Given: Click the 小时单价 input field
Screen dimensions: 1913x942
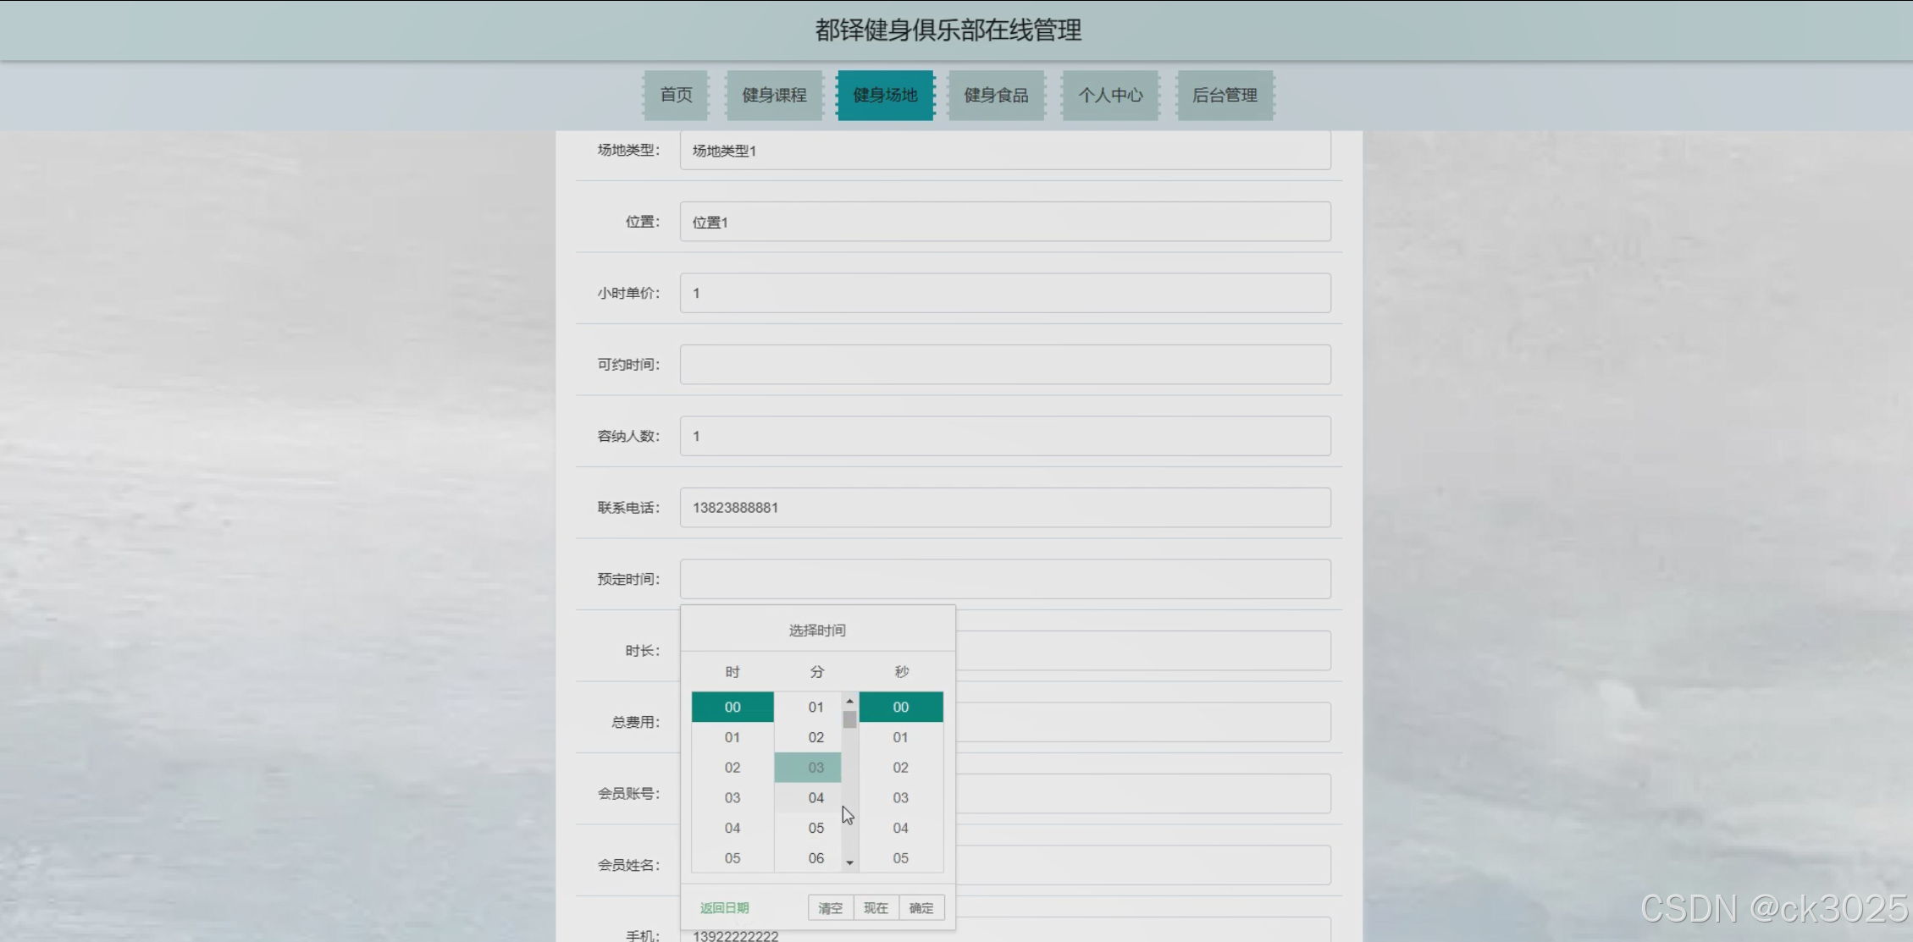Looking at the screenshot, I should pos(1005,293).
